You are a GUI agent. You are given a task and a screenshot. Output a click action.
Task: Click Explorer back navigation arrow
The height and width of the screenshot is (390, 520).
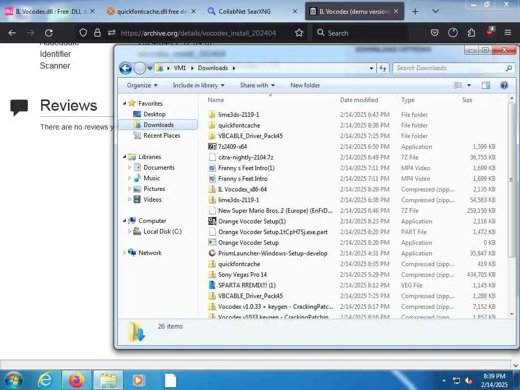[x=126, y=69]
